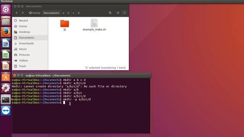Launch TeamViewer from dock

6,111
